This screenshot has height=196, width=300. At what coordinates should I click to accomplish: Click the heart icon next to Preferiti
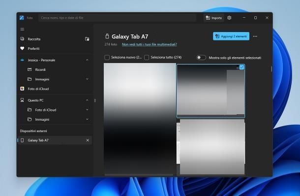coord(22,48)
